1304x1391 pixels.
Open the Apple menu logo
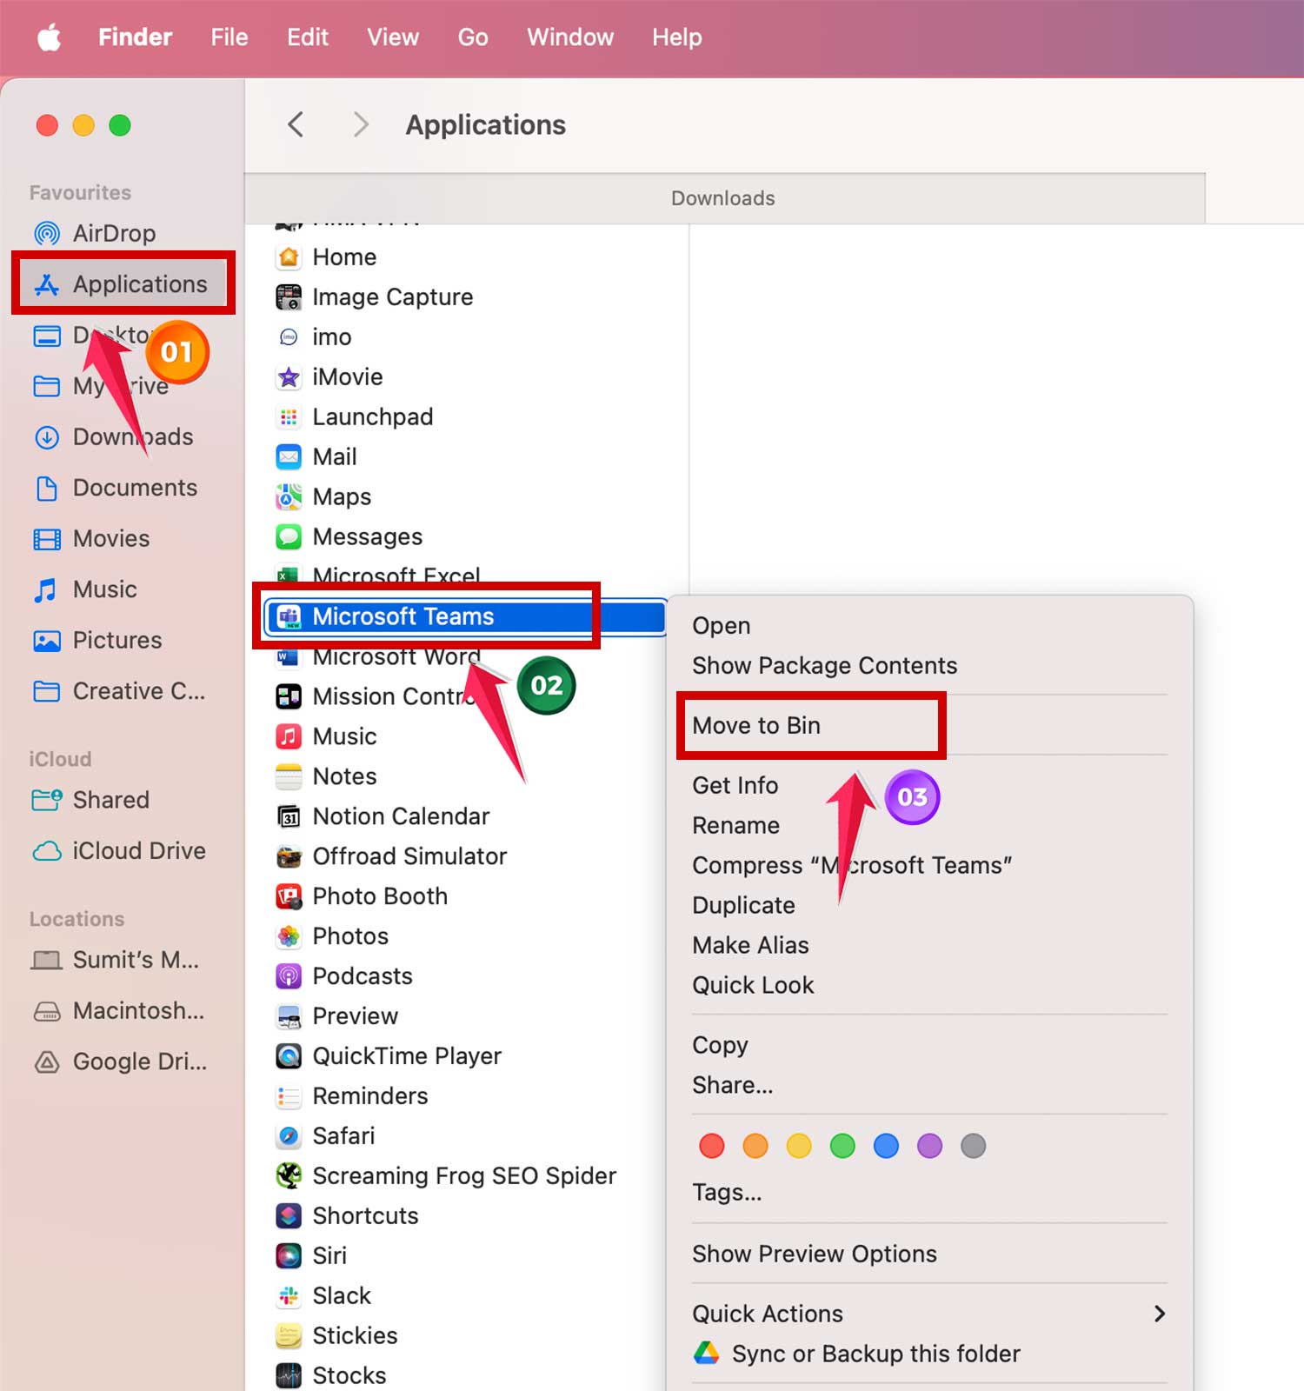click(50, 37)
